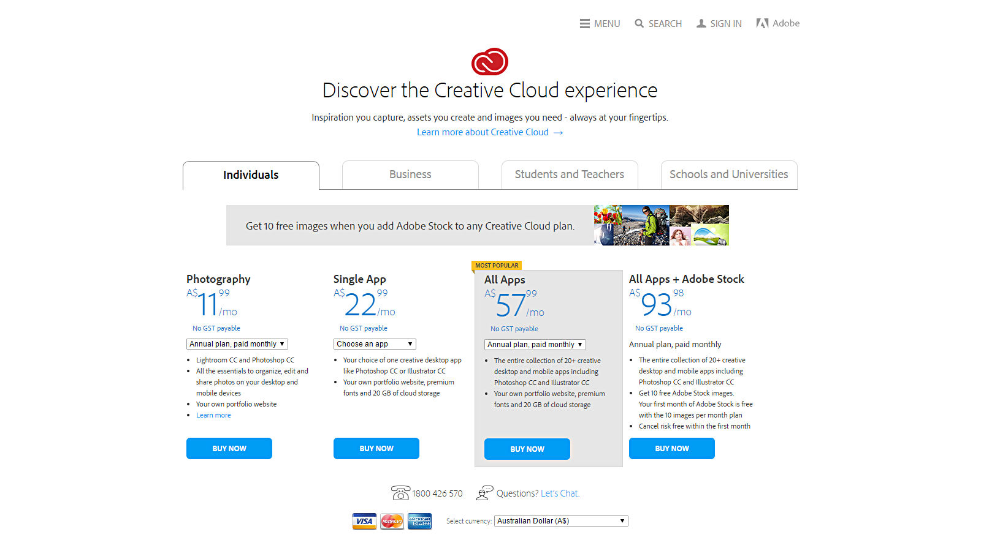The image size is (981, 551).
Task: Switch to the Business tab
Action: point(410,174)
